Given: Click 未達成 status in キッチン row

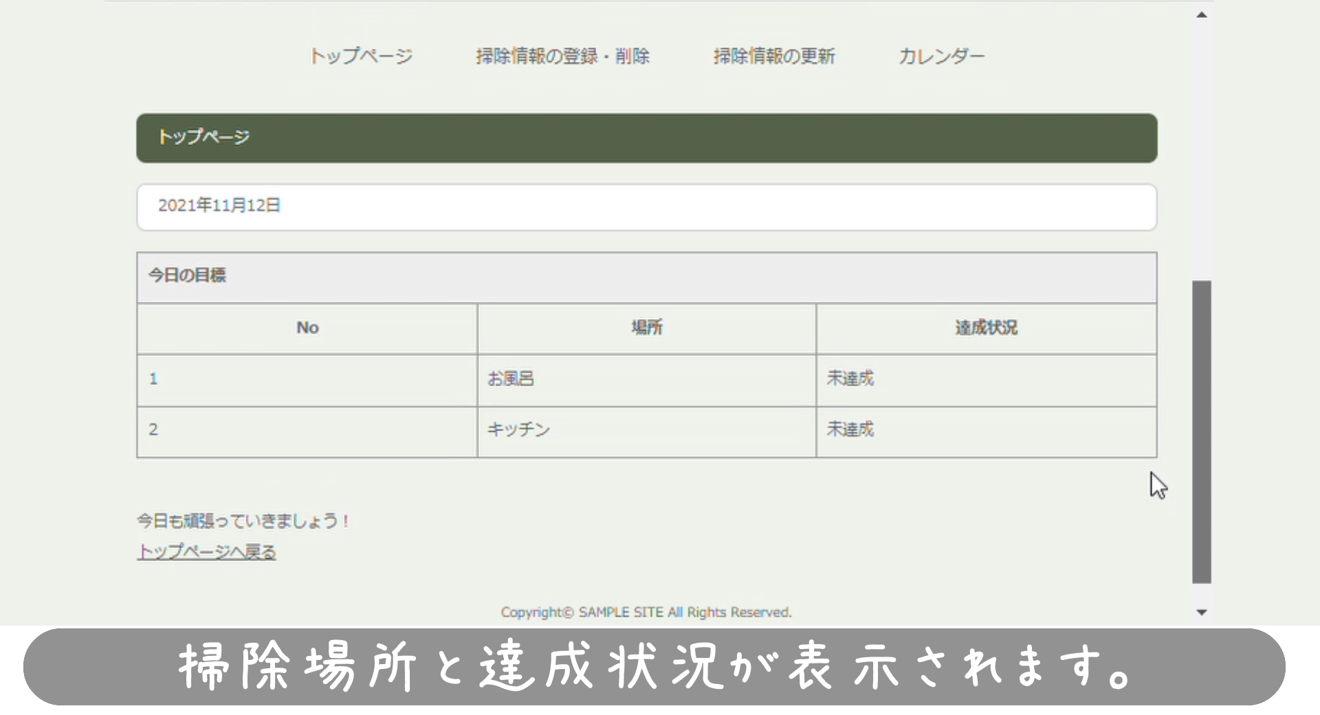Looking at the screenshot, I should click(x=987, y=431).
